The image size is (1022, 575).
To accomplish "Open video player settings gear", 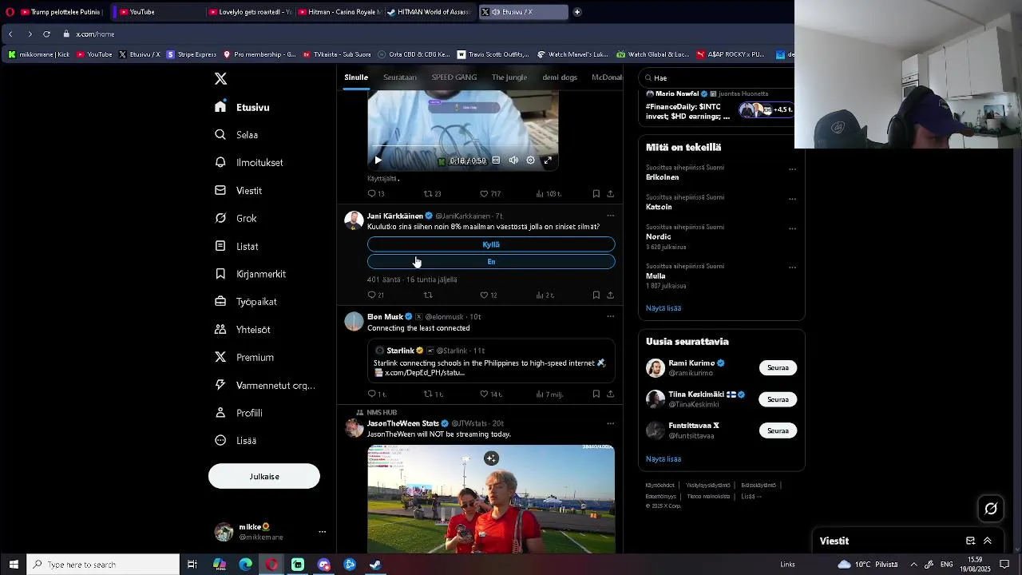I will click(x=530, y=161).
